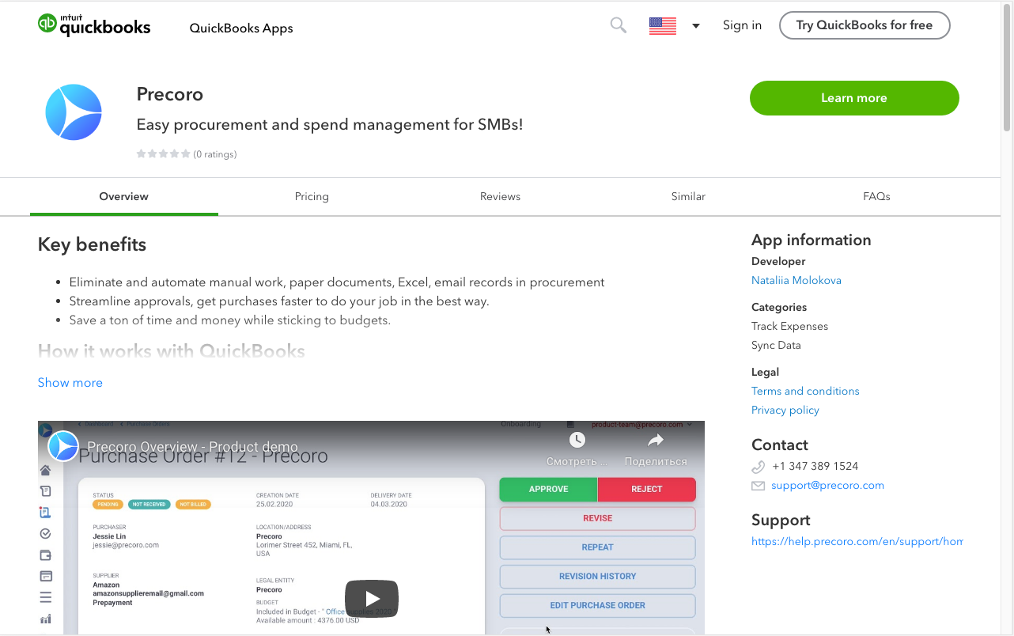Screen dimensions: 1014x636
Task: Open the FAQs tab
Action: point(876,196)
